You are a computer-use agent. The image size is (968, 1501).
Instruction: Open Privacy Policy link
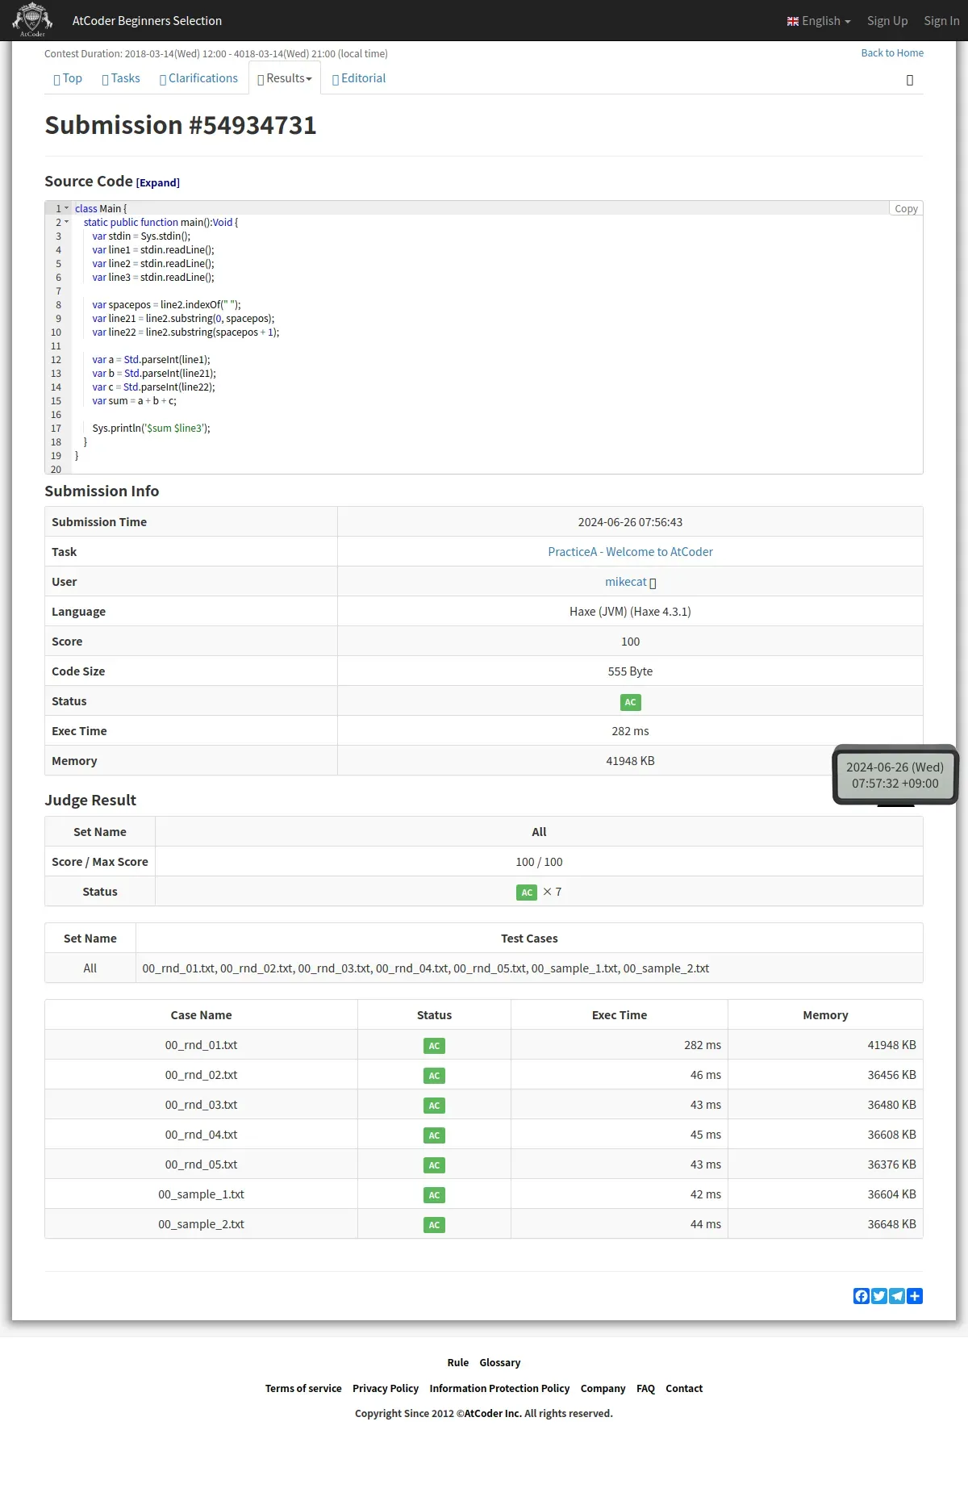point(386,1388)
